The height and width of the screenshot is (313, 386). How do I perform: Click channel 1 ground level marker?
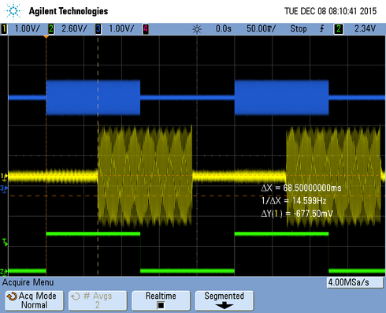4,177
